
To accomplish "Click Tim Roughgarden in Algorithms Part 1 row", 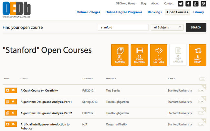I will (117, 102).
